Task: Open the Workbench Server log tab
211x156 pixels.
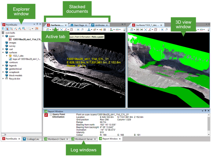Action: point(84,139)
